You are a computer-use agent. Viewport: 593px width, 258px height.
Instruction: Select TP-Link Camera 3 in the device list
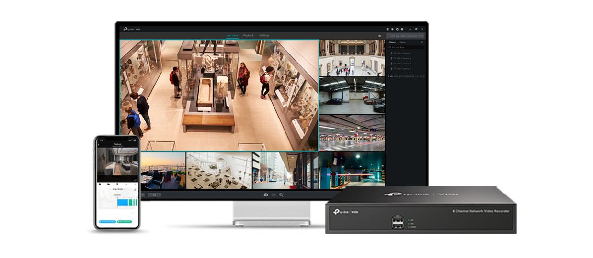point(400,64)
